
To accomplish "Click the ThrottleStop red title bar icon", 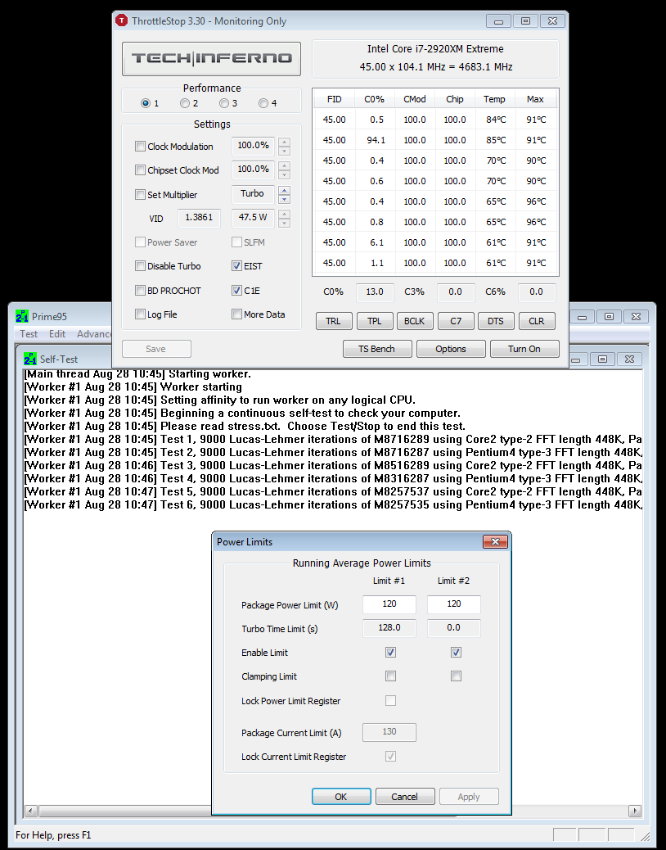I will 121,20.
